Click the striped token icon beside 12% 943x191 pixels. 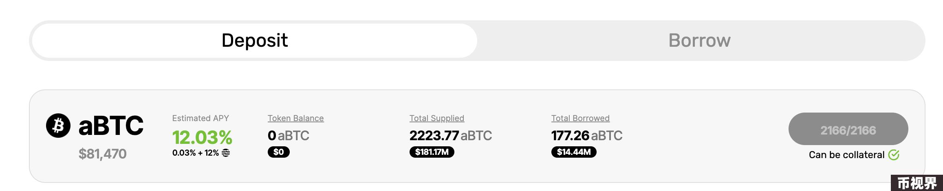point(226,153)
